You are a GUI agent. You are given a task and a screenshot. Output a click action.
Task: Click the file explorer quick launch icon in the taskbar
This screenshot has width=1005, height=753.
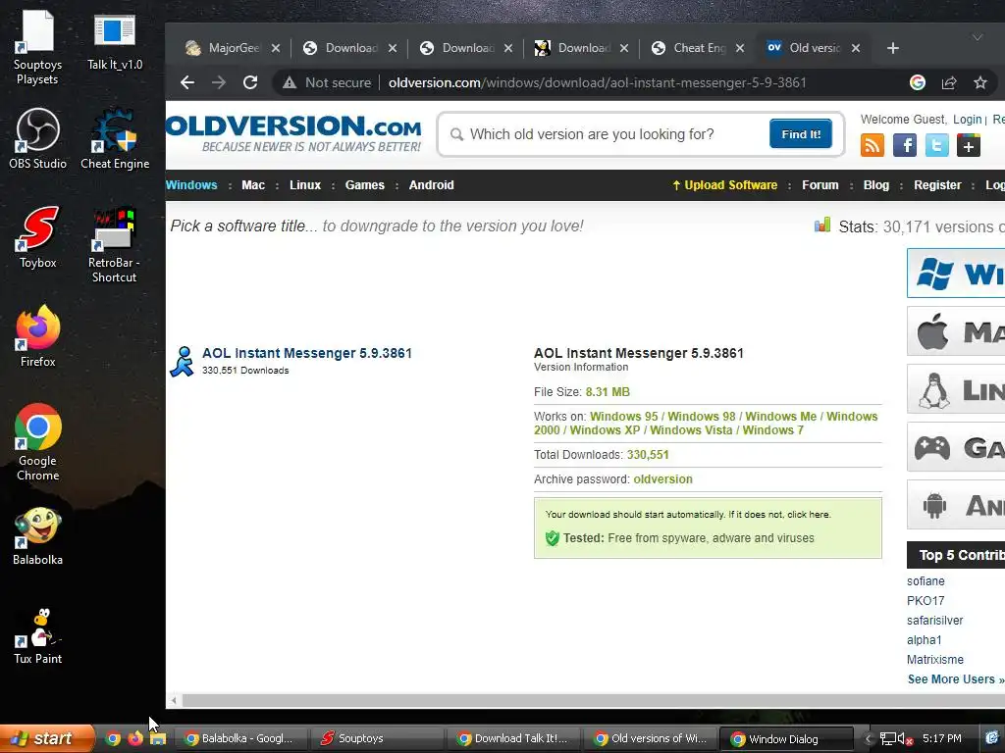pyautogui.click(x=158, y=738)
